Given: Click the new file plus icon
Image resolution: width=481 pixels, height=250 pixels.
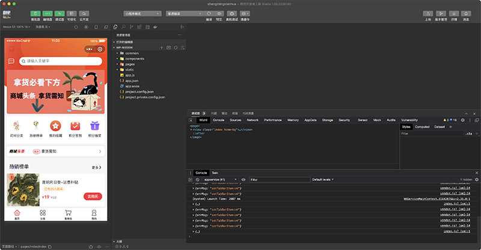Looking at the screenshot, I should pyautogui.click(x=162, y=47).
